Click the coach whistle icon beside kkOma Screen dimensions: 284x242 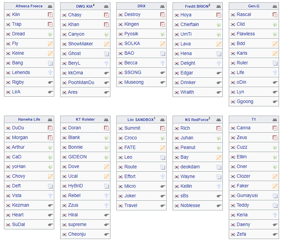pyautogui.click(x=106, y=73)
